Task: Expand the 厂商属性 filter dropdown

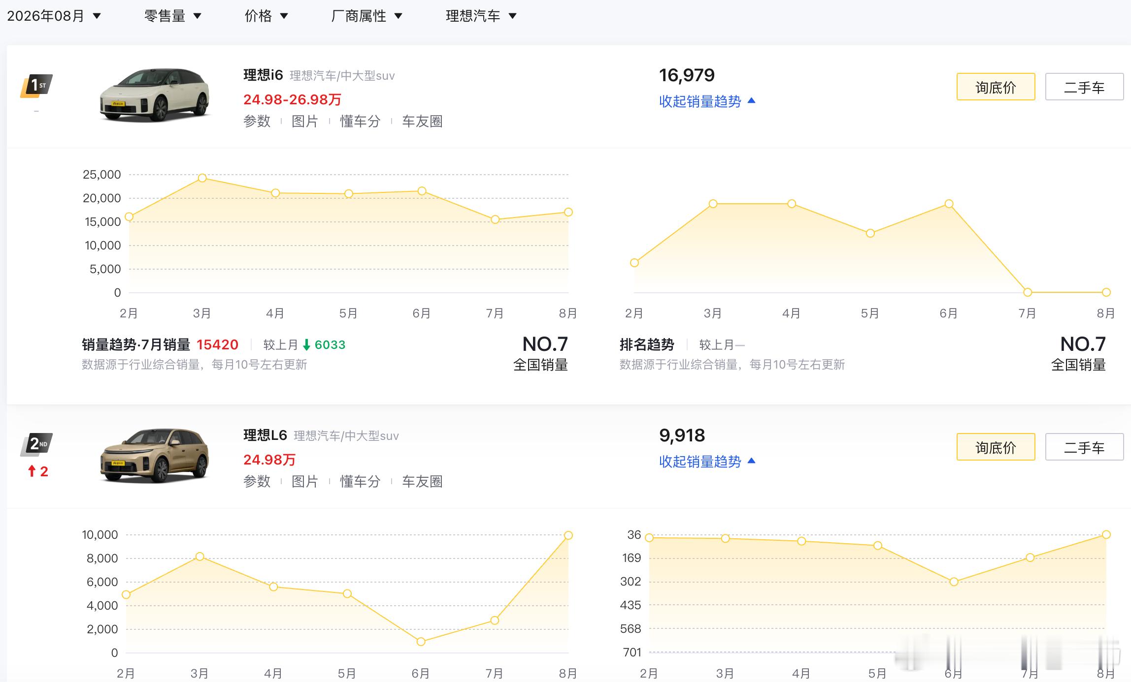Action: (367, 16)
